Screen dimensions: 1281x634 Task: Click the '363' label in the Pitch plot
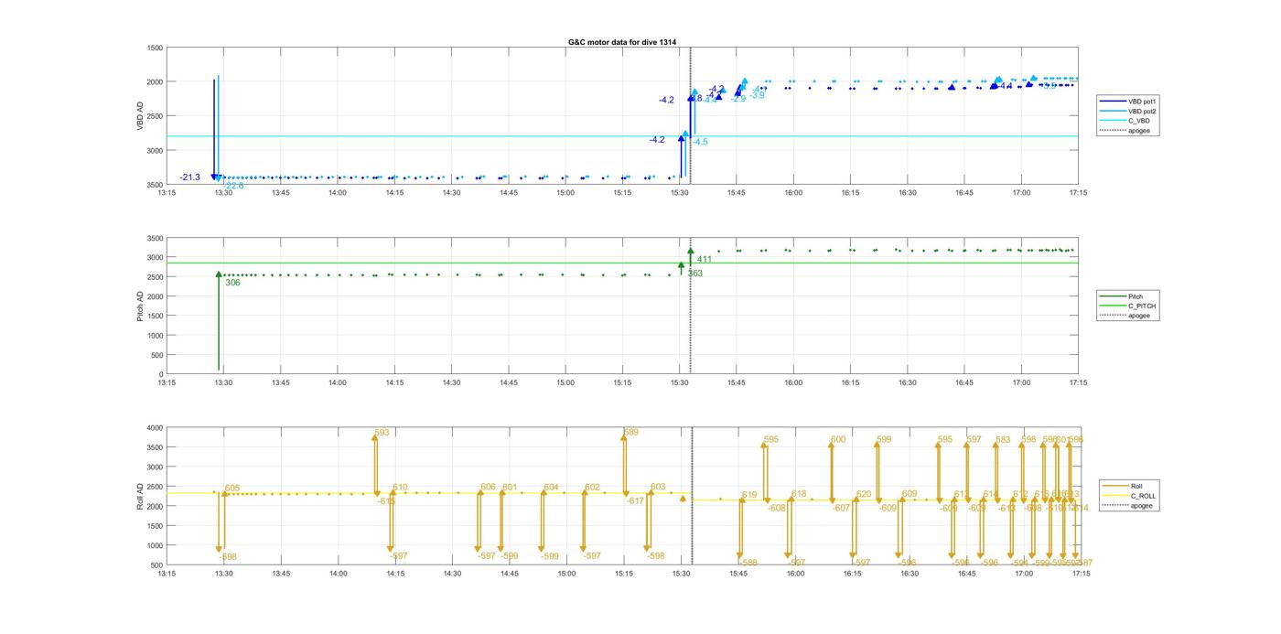(x=695, y=274)
